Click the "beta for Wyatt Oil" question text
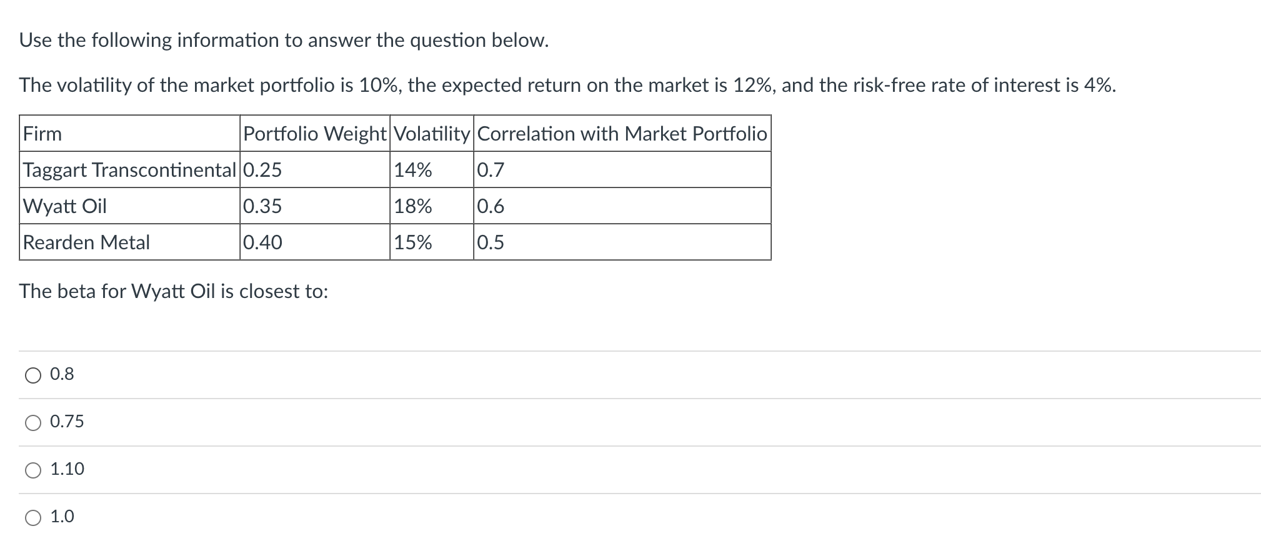1261x556 pixels. pos(174,291)
